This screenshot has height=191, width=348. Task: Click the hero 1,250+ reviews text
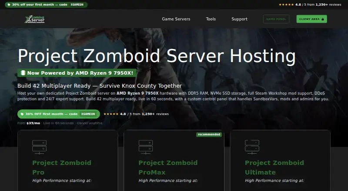point(155,114)
